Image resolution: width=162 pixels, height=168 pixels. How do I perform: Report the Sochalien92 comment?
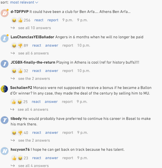pos(67,102)
